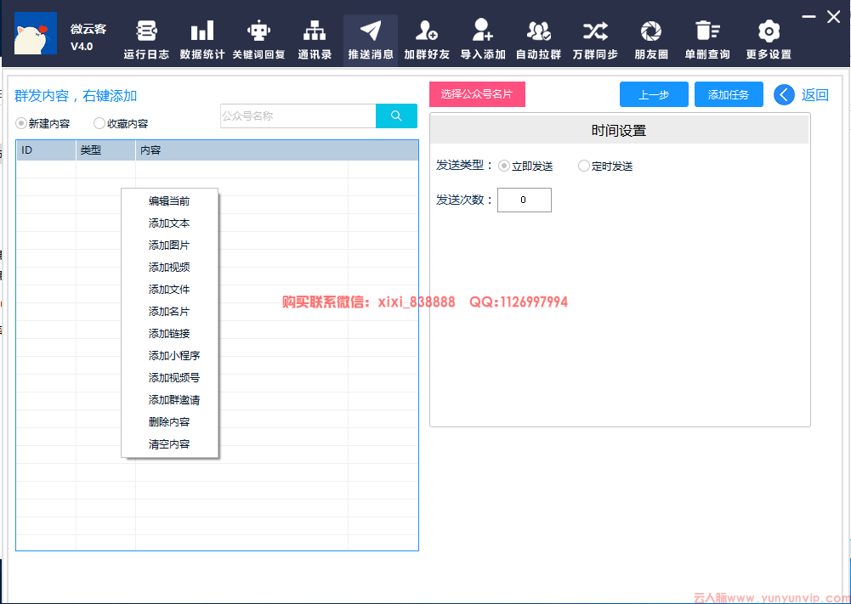Focus the 公众号名称 search field
851x604 pixels.
[x=298, y=116]
